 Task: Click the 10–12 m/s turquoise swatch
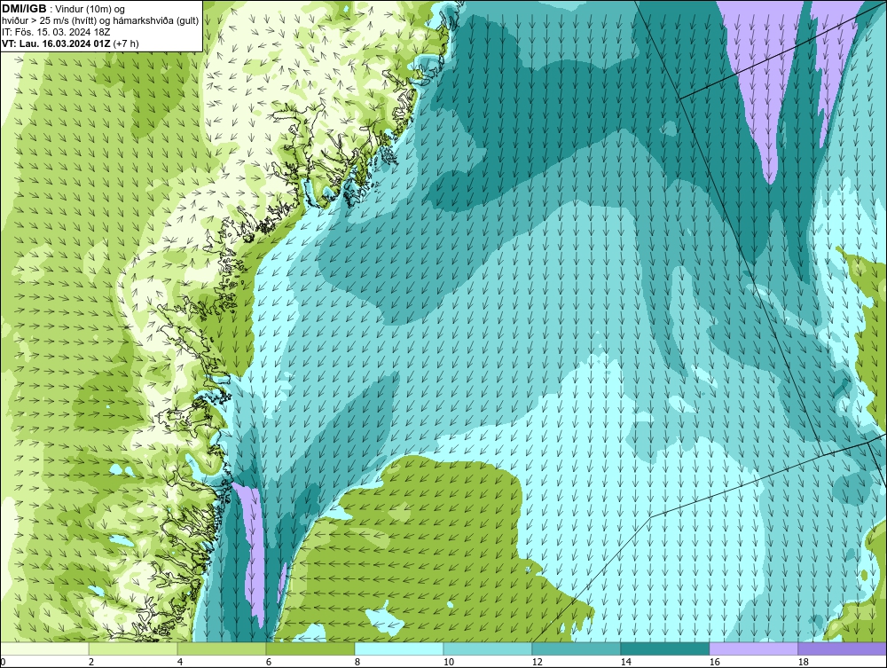[488, 648]
